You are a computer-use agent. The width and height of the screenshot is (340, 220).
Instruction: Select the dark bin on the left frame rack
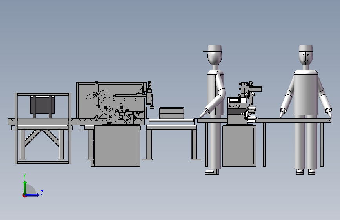[42, 105]
